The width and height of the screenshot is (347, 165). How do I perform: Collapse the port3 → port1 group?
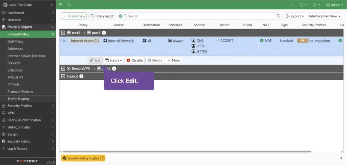pyautogui.click(x=63, y=33)
